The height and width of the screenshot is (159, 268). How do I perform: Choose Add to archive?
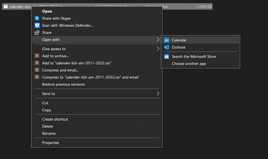[97, 56]
